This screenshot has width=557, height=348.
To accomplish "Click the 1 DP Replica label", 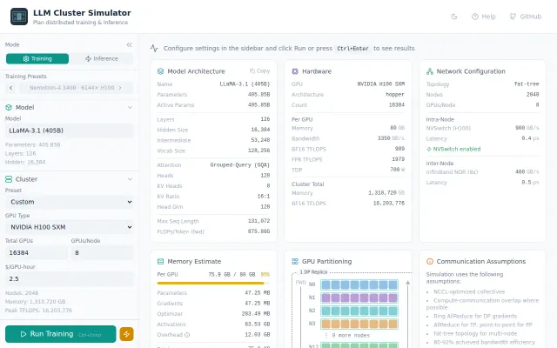I will click(x=313, y=272).
